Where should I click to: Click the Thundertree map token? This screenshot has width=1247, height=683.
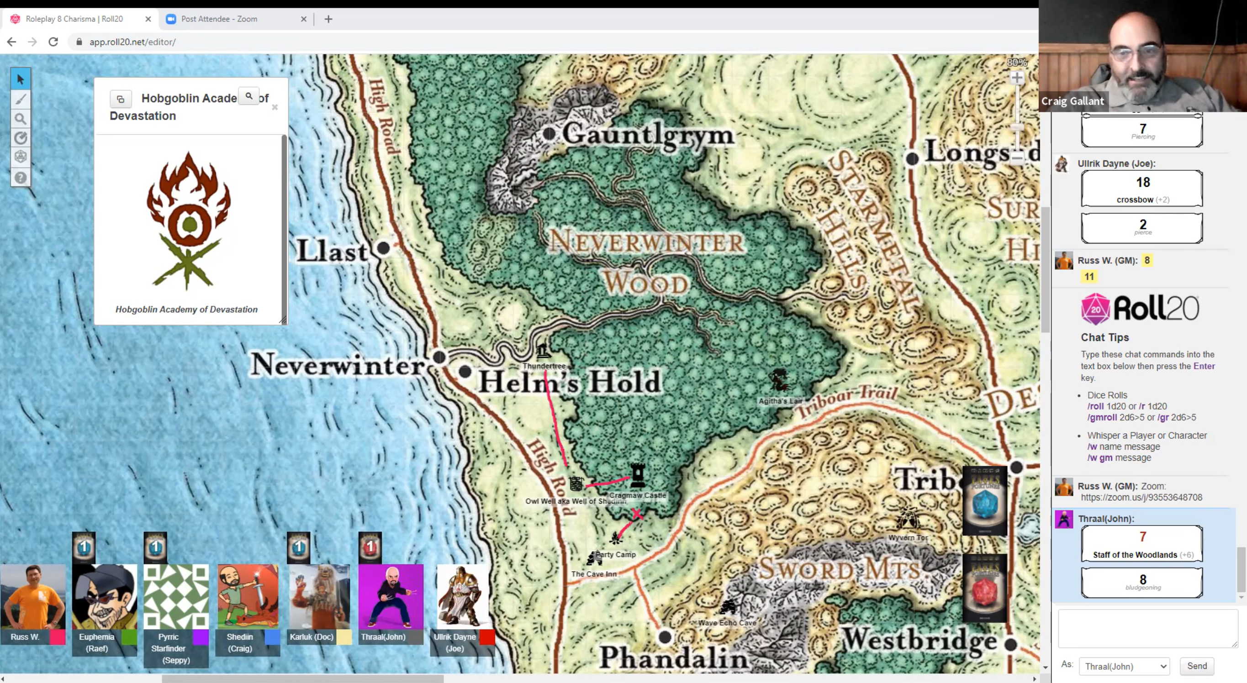pos(543,350)
